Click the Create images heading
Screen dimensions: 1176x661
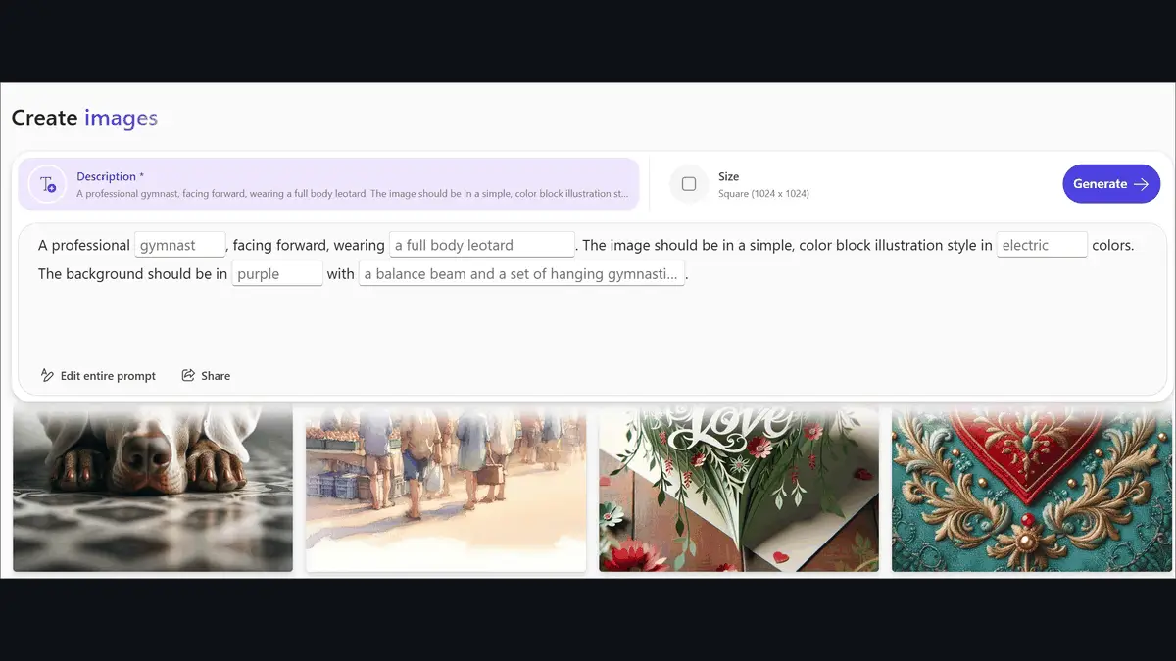pos(84,118)
